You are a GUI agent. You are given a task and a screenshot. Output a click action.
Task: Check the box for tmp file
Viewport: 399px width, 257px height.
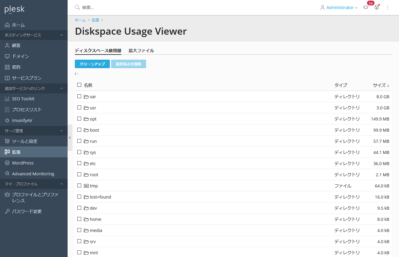pyautogui.click(x=79, y=186)
